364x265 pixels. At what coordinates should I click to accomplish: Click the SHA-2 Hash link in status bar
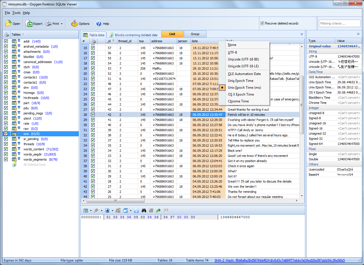tap(280, 260)
